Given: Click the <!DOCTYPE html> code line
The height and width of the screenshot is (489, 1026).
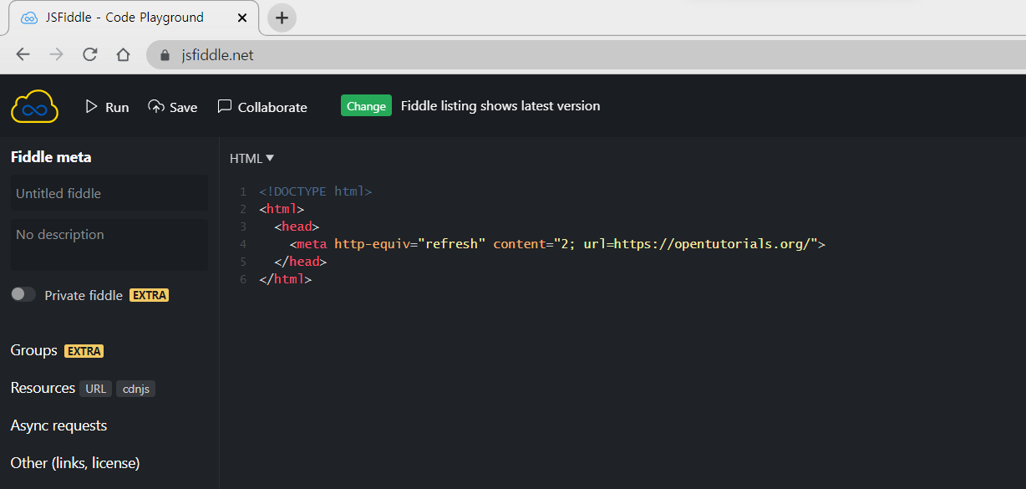Looking at the screenshot, I should pyautogui.click(x=315, y=191).
